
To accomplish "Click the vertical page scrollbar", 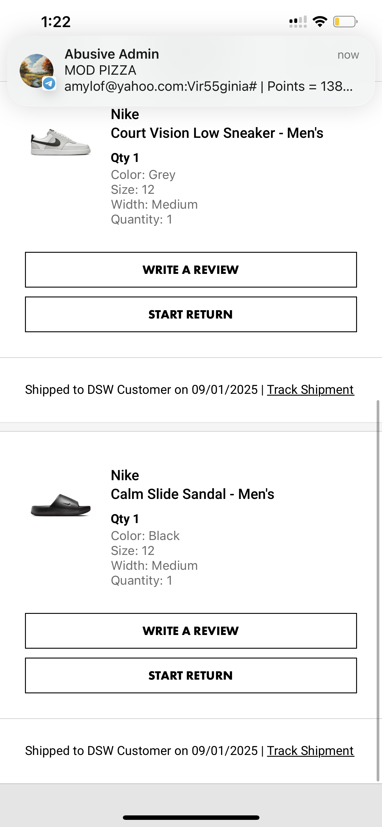I will (378, 591).
